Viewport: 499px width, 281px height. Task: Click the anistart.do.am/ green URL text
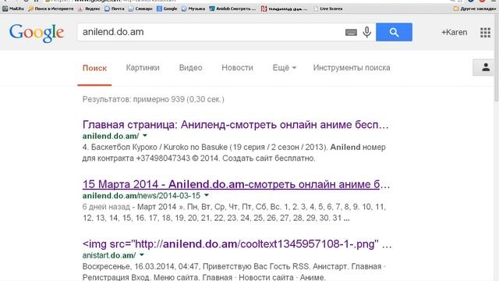coord(109,255)
